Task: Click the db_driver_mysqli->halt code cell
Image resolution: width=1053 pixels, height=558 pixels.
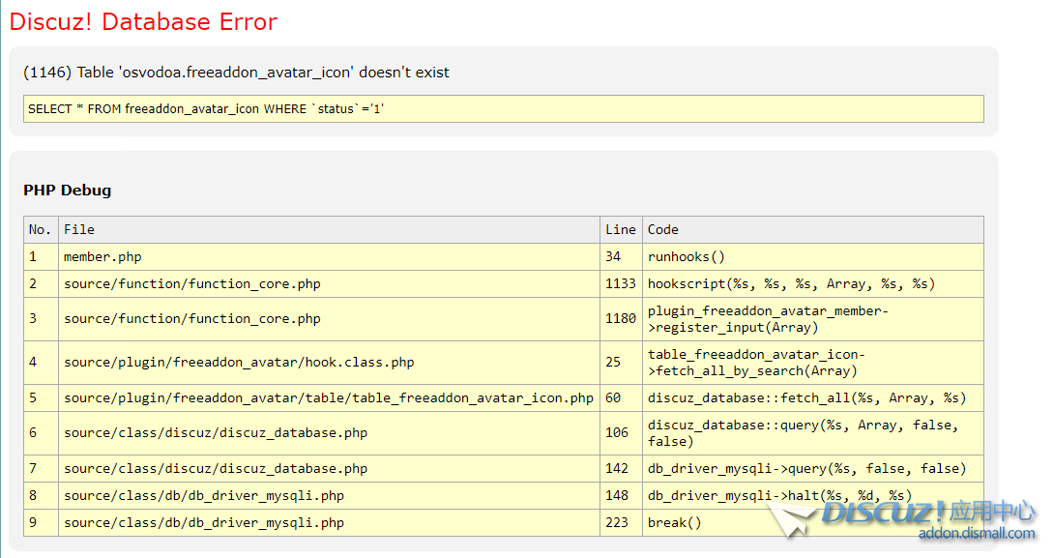Action: click(813, 495)
